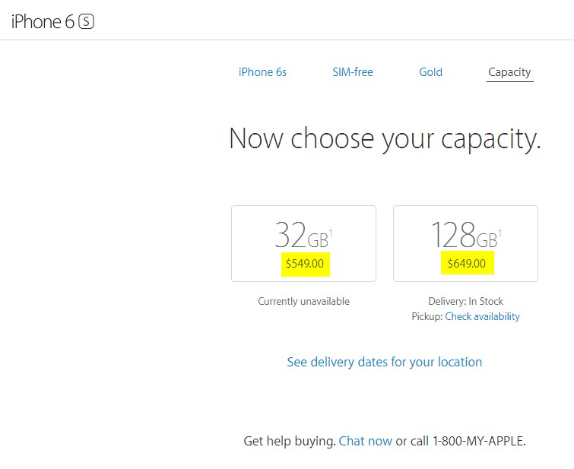Open See delivery dates for your location
The height and width of the screenshot is (469, 574).
click(x=384, y=362)
